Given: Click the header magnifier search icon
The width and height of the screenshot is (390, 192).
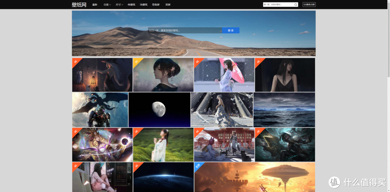Looking at the screenshot, I should [x=296, y=4].
